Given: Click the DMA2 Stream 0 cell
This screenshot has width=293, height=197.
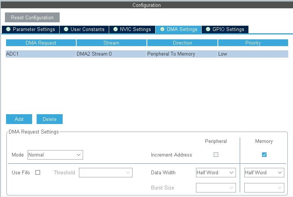Looking at the screenshot, I should (x=111, y=54).
